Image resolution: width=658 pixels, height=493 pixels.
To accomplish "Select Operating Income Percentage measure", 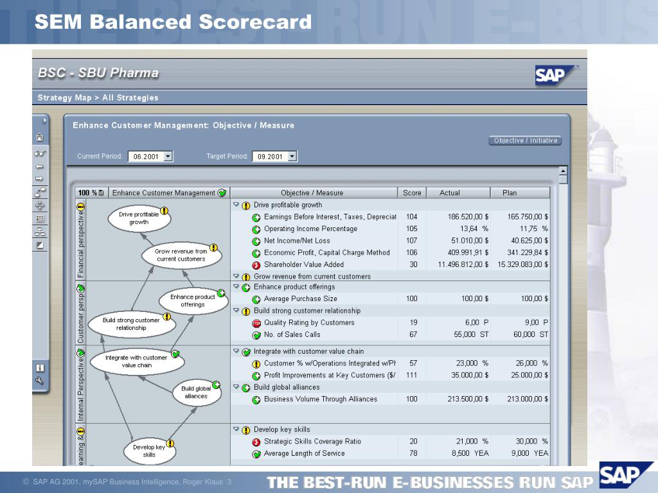I will [310, 229].
